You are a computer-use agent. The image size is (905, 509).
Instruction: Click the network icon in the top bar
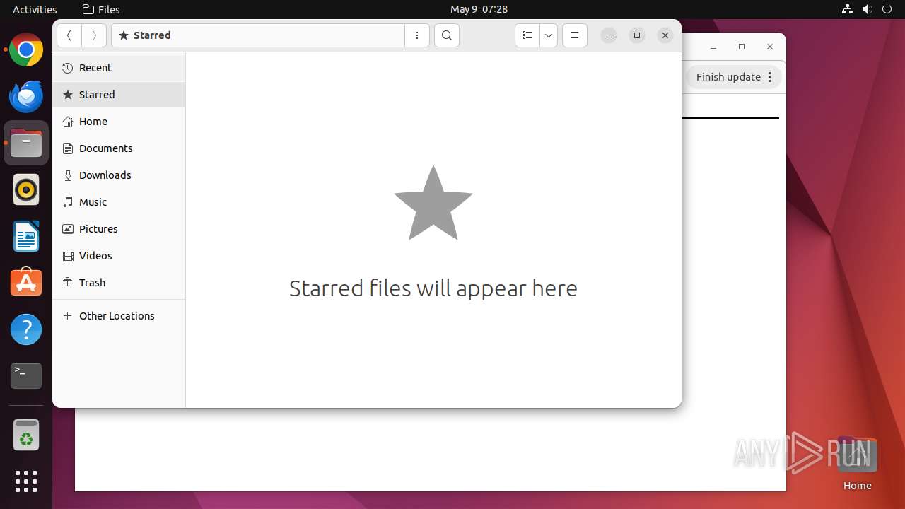click(x=847, y=9)
